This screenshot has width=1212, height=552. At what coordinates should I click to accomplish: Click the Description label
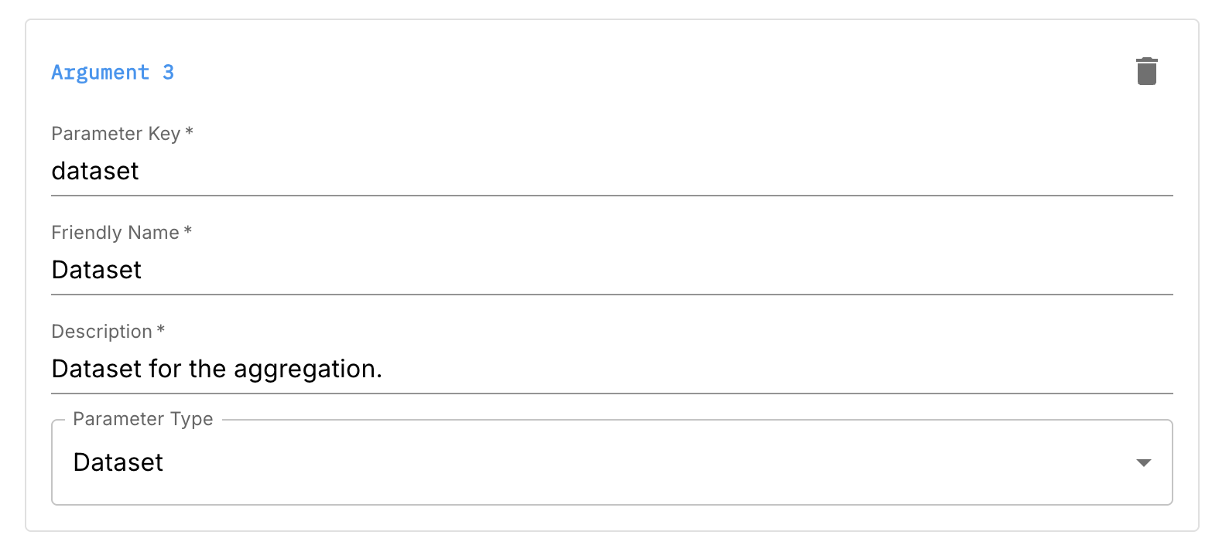101,331
